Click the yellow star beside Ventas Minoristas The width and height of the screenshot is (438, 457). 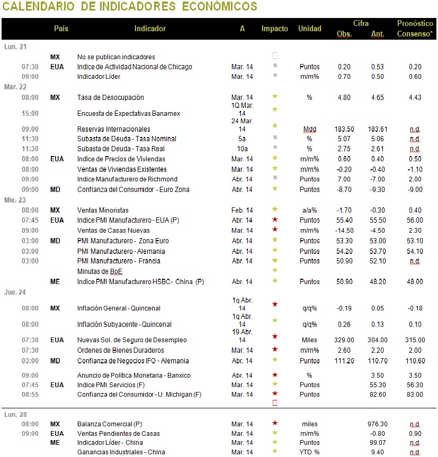[274, 209]
